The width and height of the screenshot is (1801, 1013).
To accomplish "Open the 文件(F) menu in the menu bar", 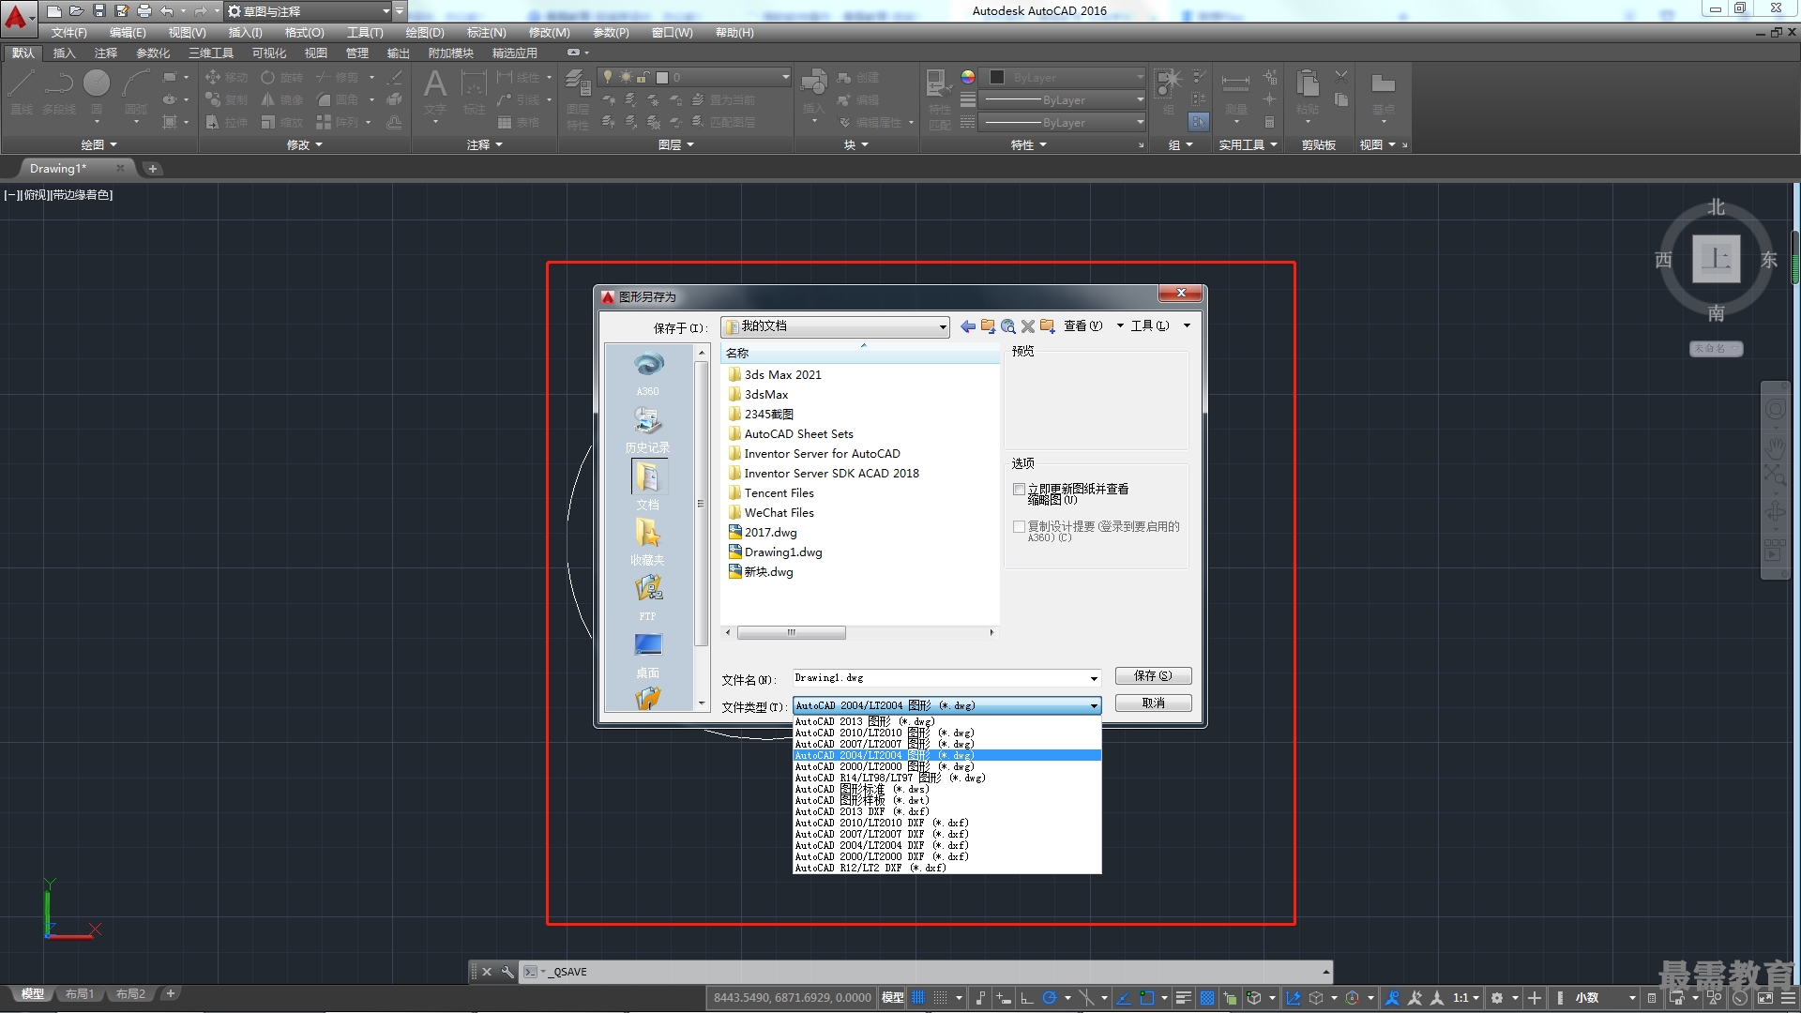I will click(68, 33).
